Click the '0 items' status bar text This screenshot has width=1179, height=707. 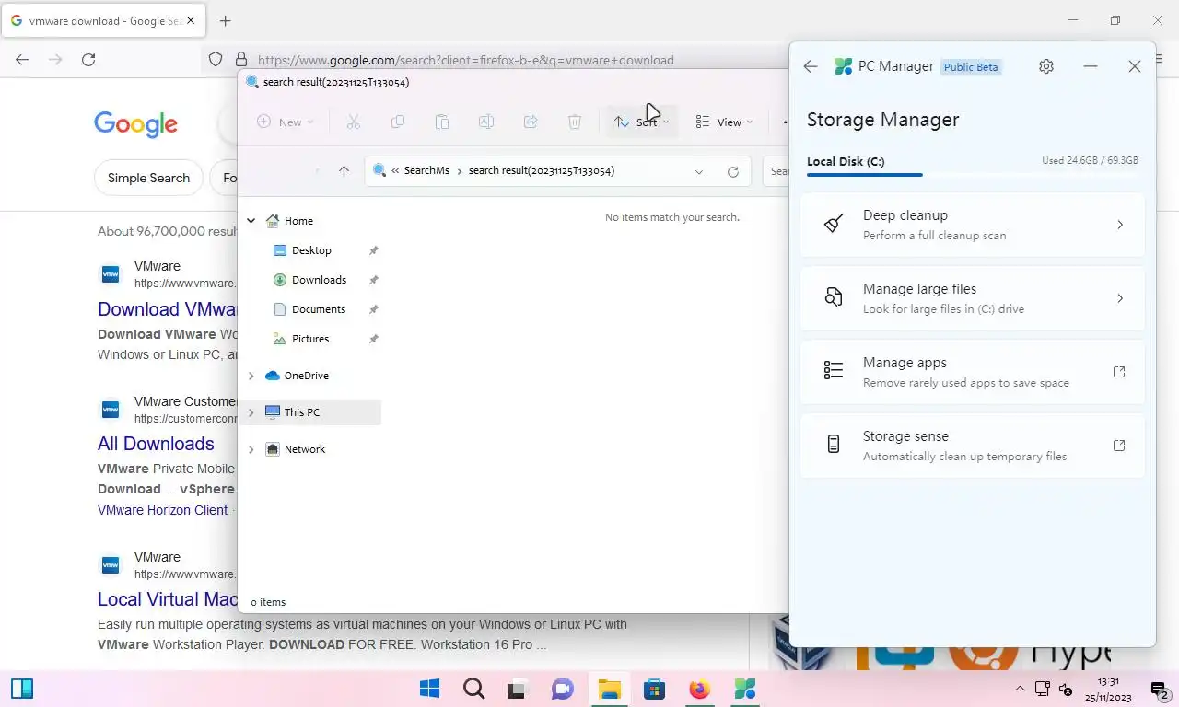tap(268, 602)
